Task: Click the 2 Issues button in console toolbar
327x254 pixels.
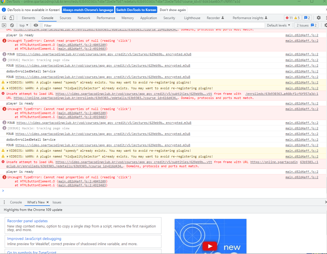Action: [307, 25]
